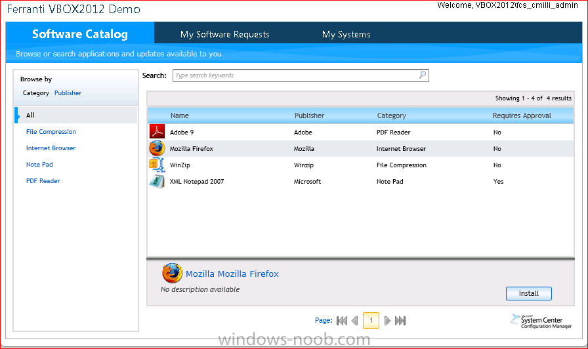Sort by Publisher column header
The image size is (588, 349).
pyautogui.click(x=309, y=116)
